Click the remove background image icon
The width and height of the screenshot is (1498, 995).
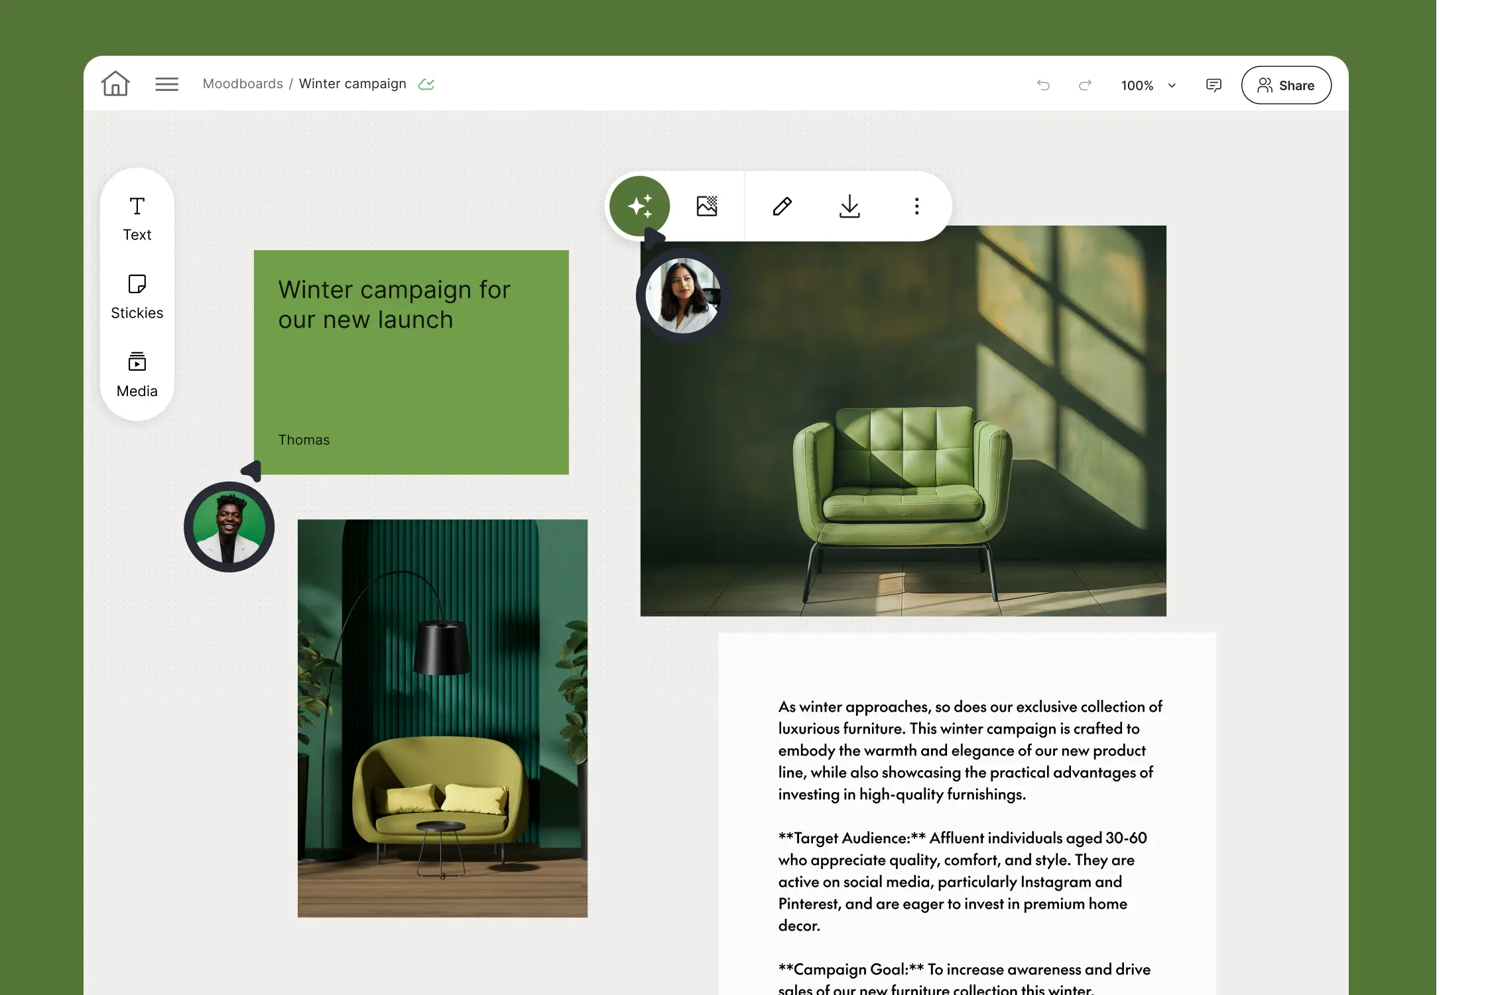click(x=707, y=206)
